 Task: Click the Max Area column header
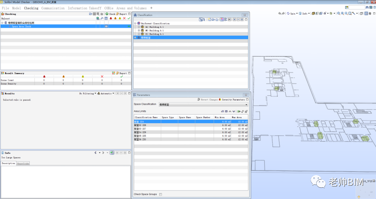click(x=239, y=117)
